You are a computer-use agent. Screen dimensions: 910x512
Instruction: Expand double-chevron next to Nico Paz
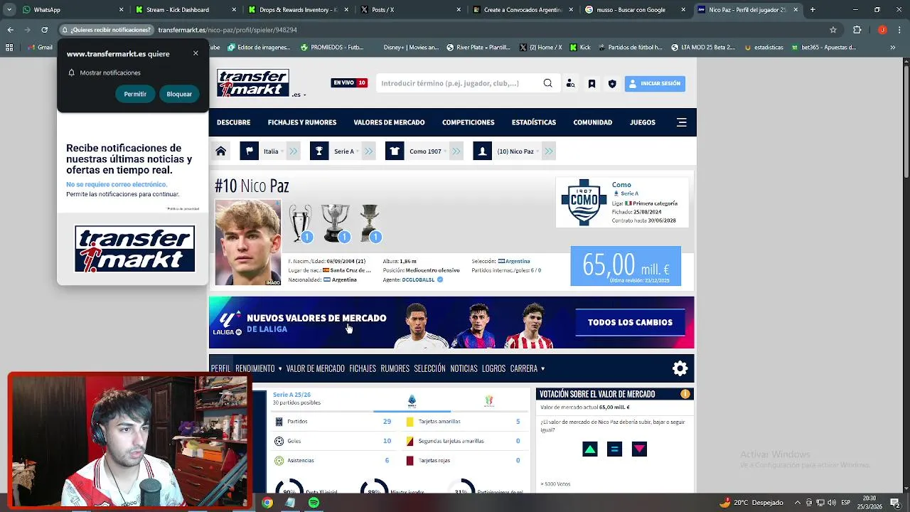pos(549,151)
